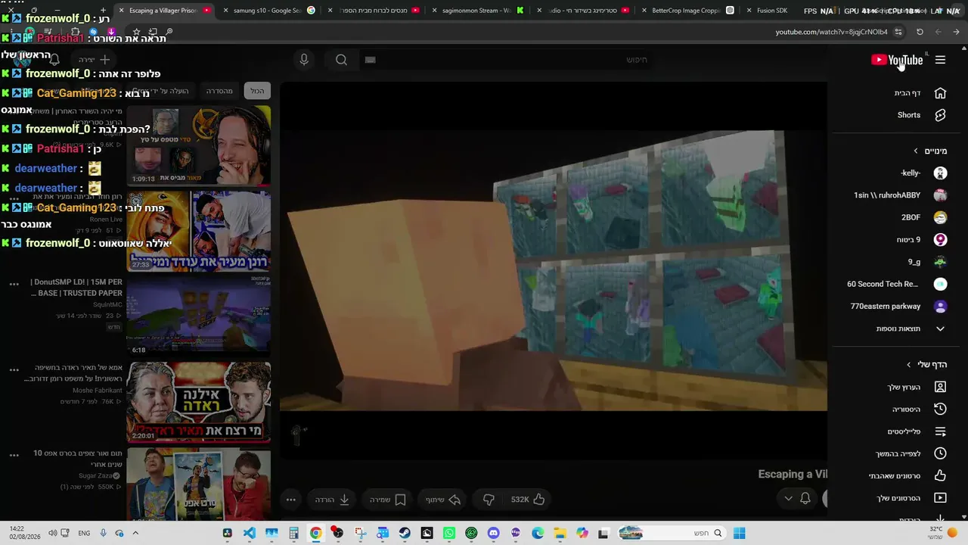This screenshot has height=545, width=968.
Task: Switch to the 'Escaping a Villager Prison' tab
Action: point(163,11)
